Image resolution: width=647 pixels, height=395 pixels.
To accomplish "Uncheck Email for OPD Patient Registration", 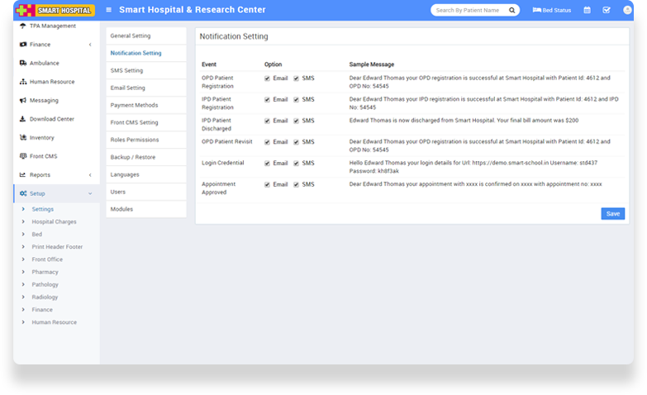I will click(267, 78).
